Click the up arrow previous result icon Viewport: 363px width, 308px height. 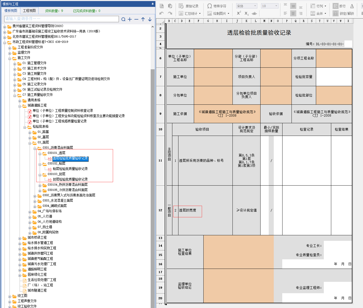click(x=143, y=19)
